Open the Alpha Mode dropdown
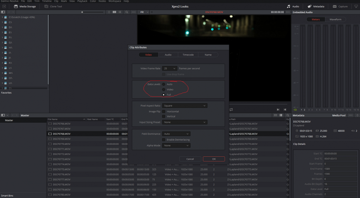 pyautogui.click(x=176, y=146)
